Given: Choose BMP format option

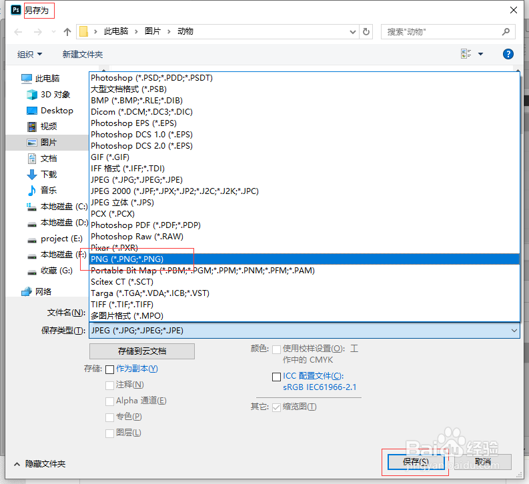Looking at the screenshot, I should click(304, 101).
